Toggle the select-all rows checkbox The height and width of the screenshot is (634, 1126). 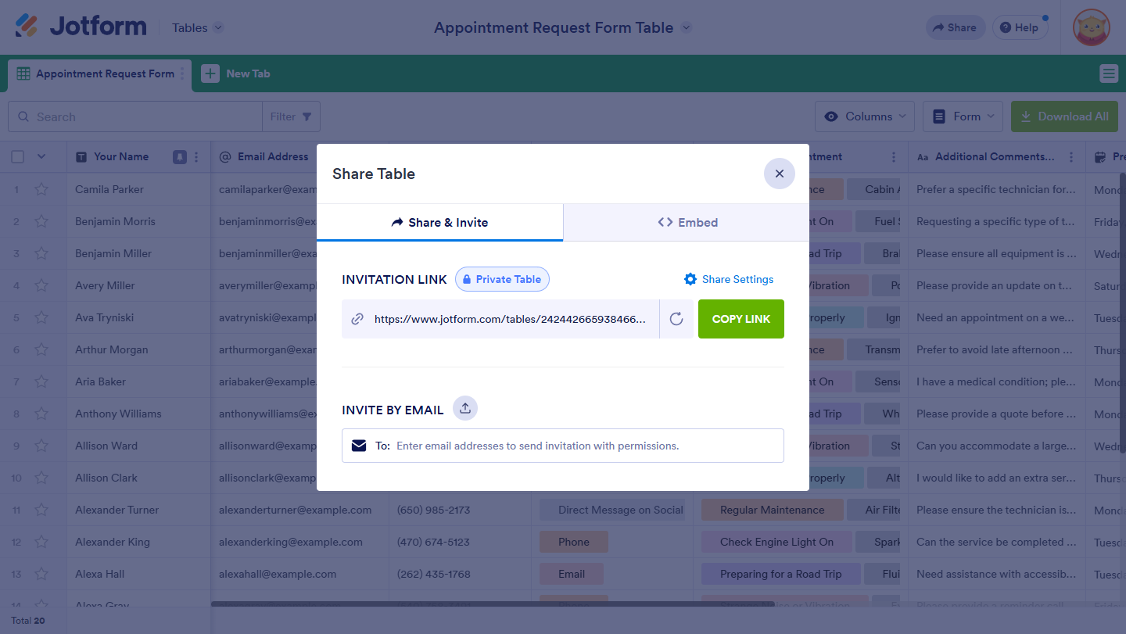click(x=18, y=156)
